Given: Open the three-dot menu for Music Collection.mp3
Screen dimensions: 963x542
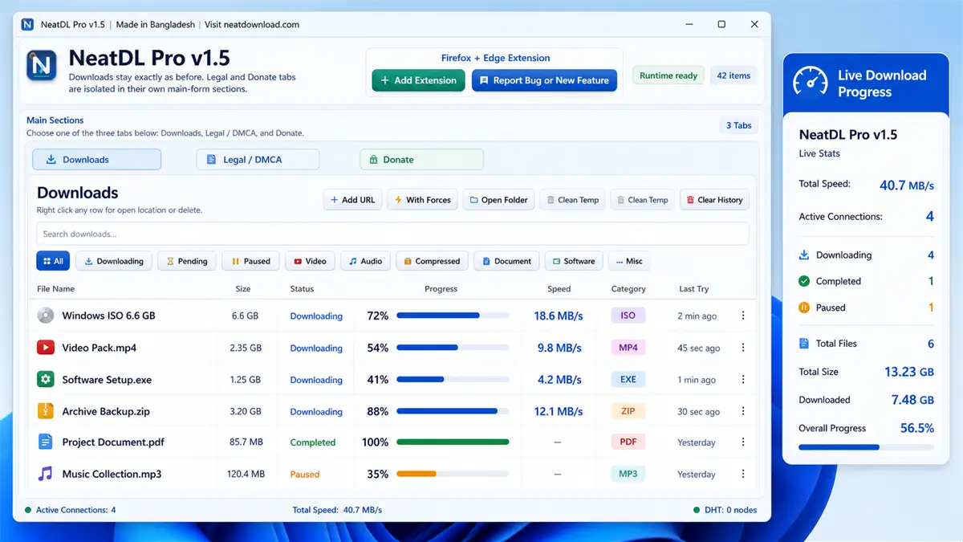Looking at the screenshot, I should coord(743,474).
